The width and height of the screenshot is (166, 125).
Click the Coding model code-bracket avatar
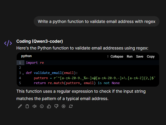[x=8, y=43]
